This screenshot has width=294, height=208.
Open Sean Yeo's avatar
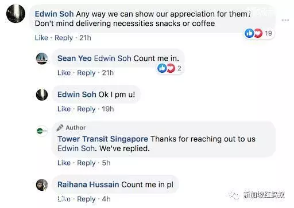[x=42, y=58]
